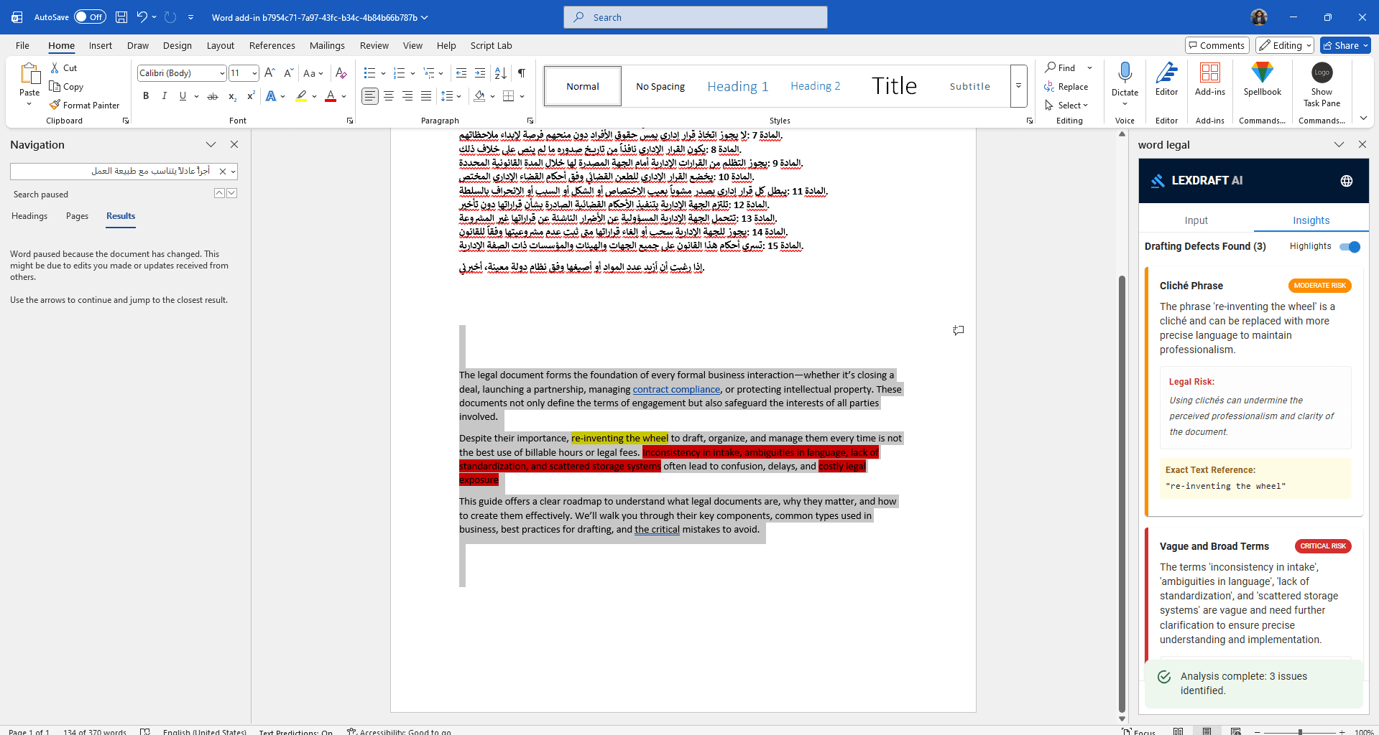
Task: Expand the Styles gallery
Action: pos(1018,86)
